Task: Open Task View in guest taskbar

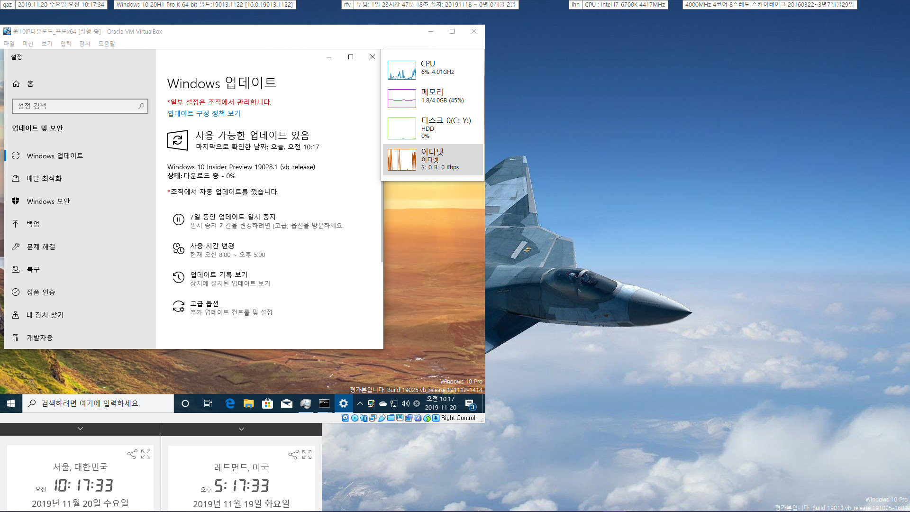Action: click(208, 403)
